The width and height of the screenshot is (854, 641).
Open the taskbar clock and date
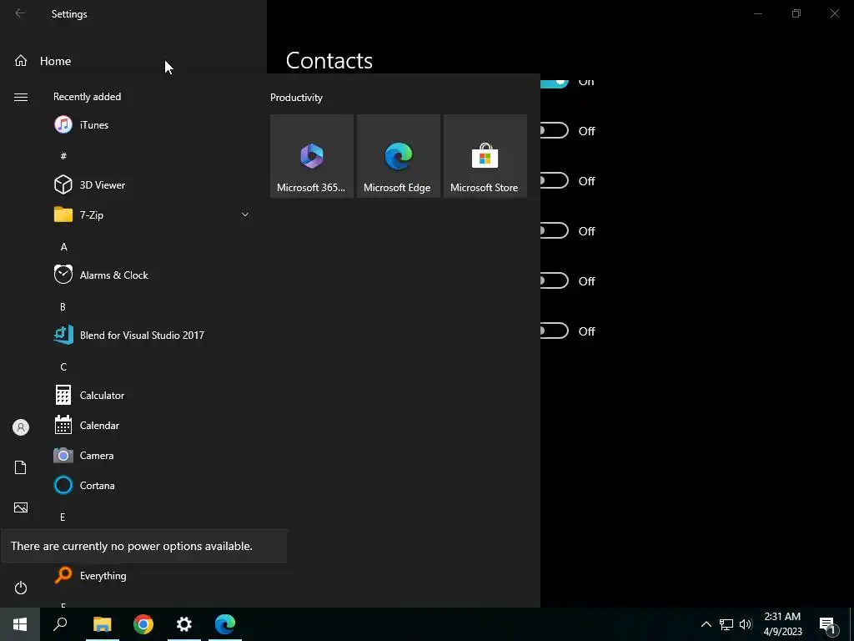coord(782,624)
